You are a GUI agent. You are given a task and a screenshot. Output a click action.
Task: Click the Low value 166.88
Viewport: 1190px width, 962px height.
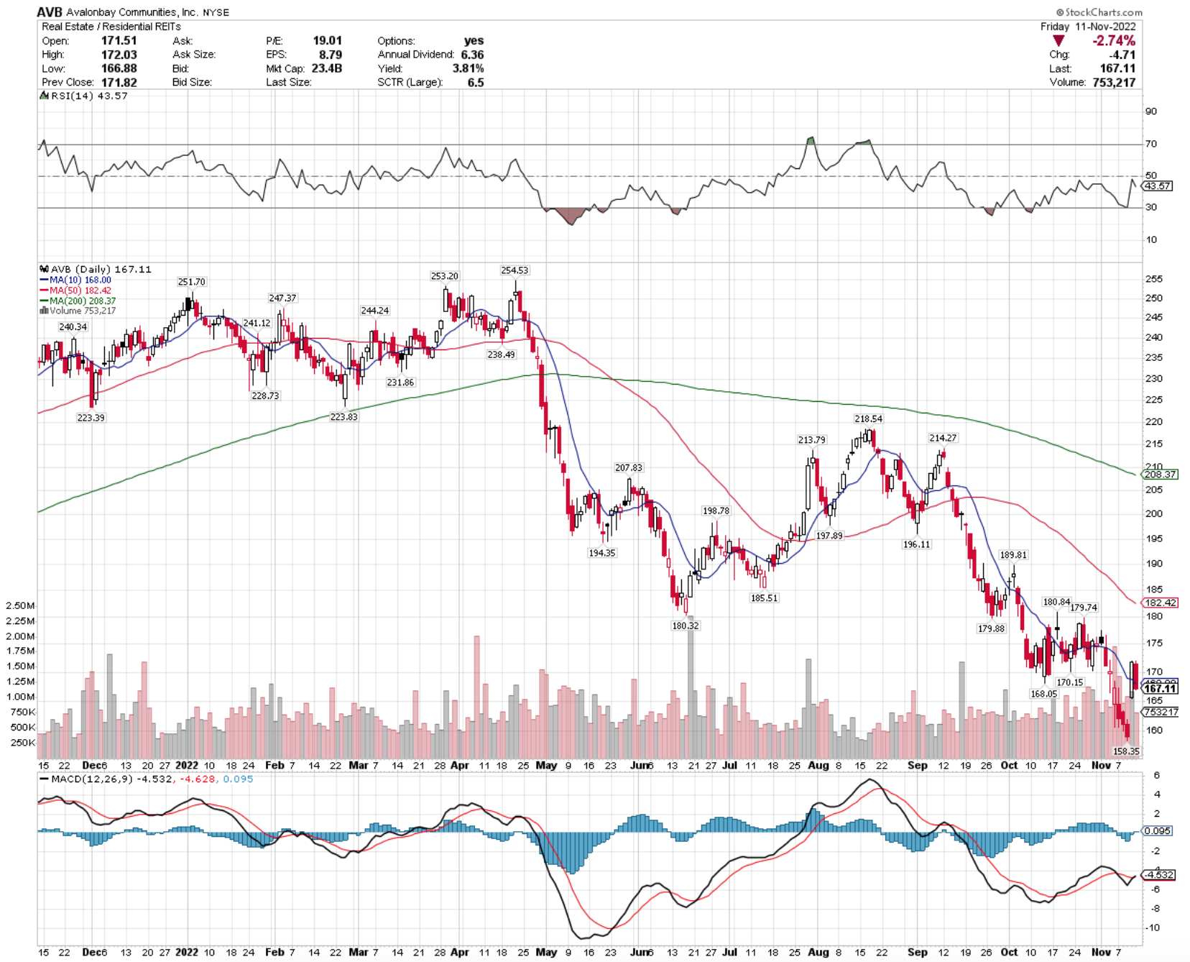click(119, 68)
